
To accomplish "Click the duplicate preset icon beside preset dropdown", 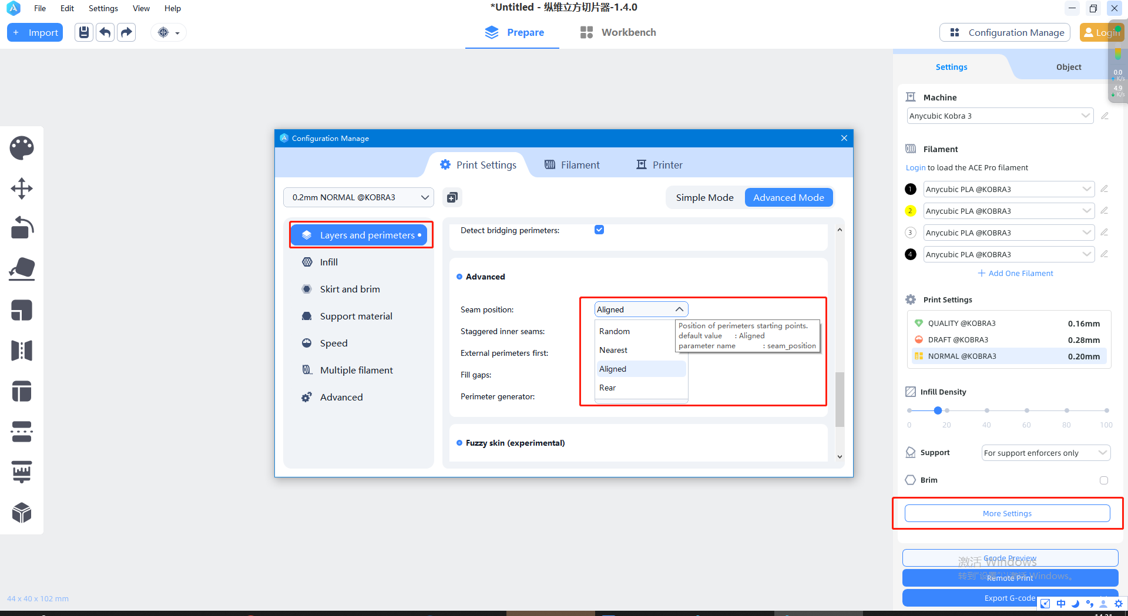I will coord(452,198).
